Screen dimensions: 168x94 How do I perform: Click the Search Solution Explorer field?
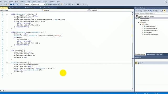coord(151,14)
